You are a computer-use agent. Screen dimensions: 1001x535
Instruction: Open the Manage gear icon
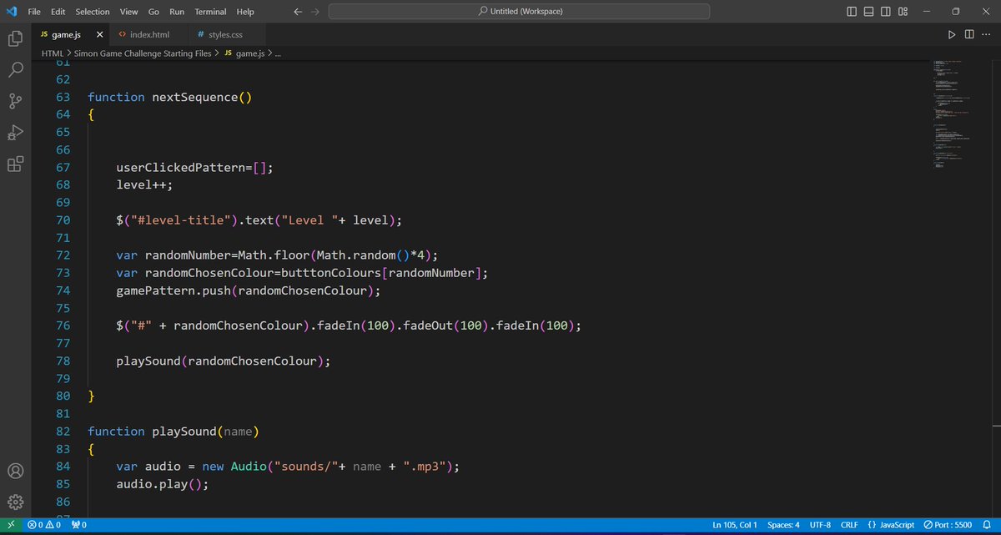click(x=15, y=502)
